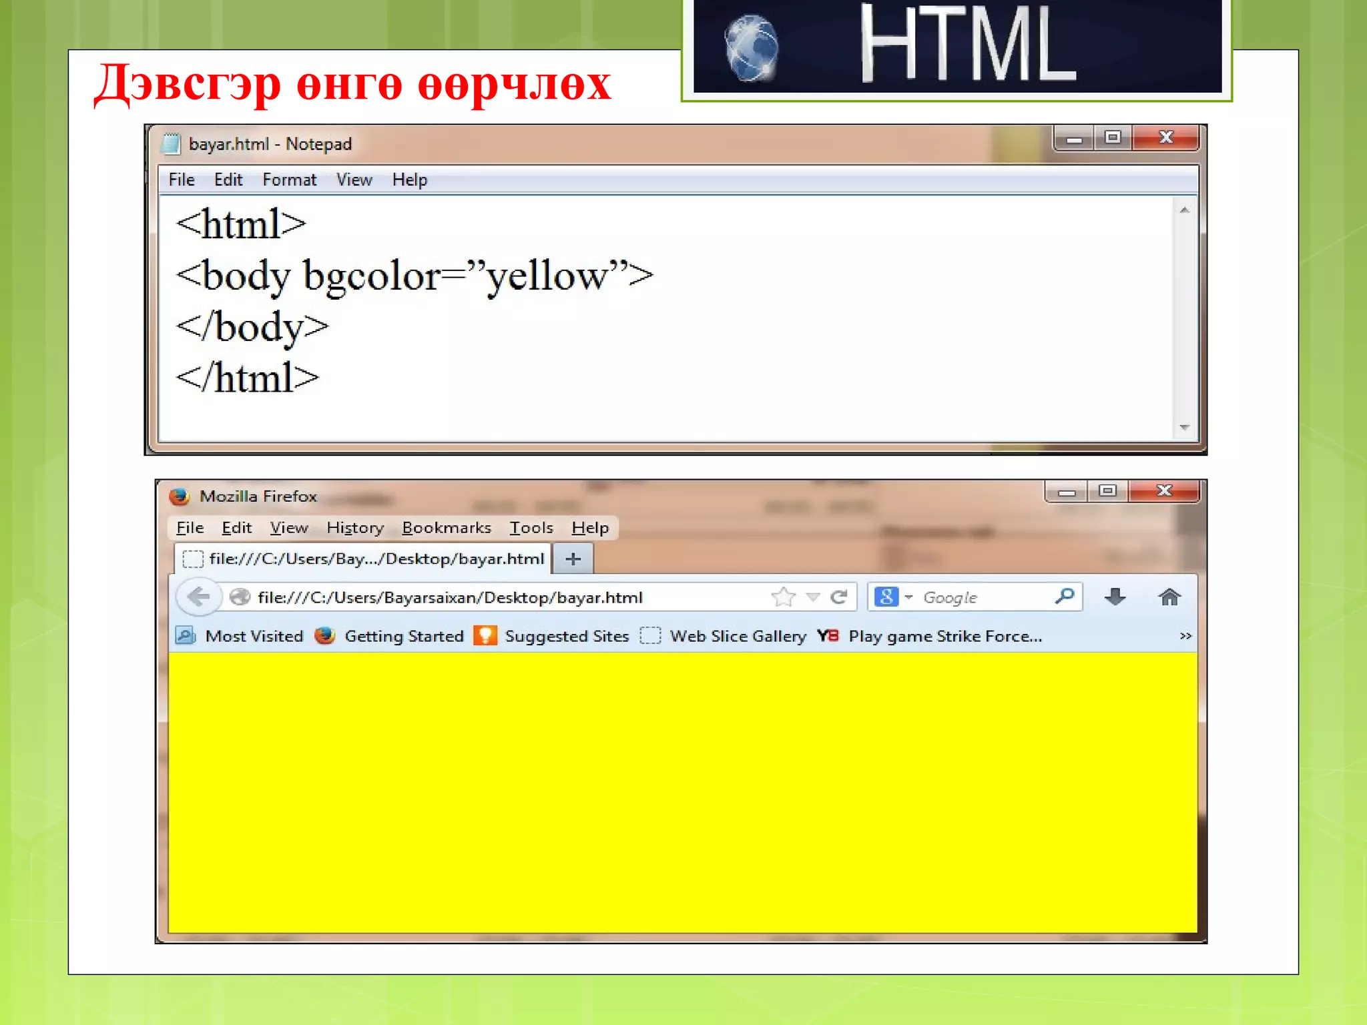
Task: Open the Firefox Tools menu
Action: (x=531, y=528)
